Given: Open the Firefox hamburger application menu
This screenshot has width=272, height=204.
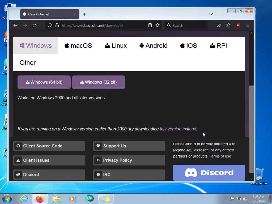Looking at the screenshot, I should coord(247,25).
